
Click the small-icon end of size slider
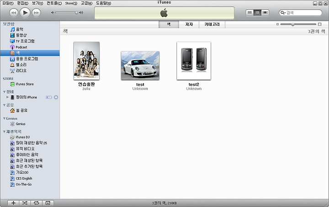click(277, 24)
